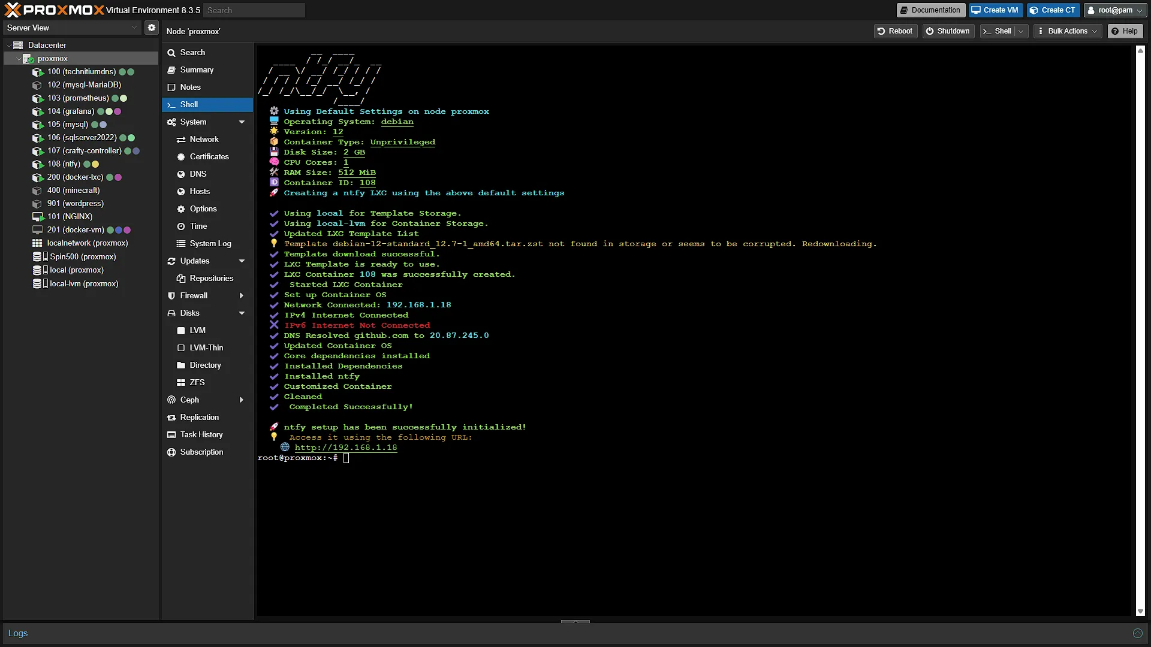
Task: Click the Network arrows icon
Action: pyautogui.click(x=181, y=140)
